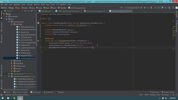Click the Windows Start button
The image size is (178, 100).
coord(3,98)
